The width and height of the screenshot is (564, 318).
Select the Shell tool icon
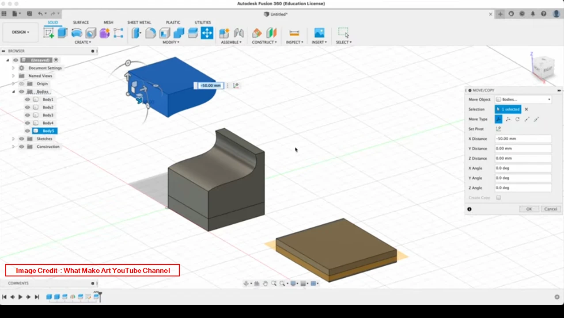coord(165,33)
